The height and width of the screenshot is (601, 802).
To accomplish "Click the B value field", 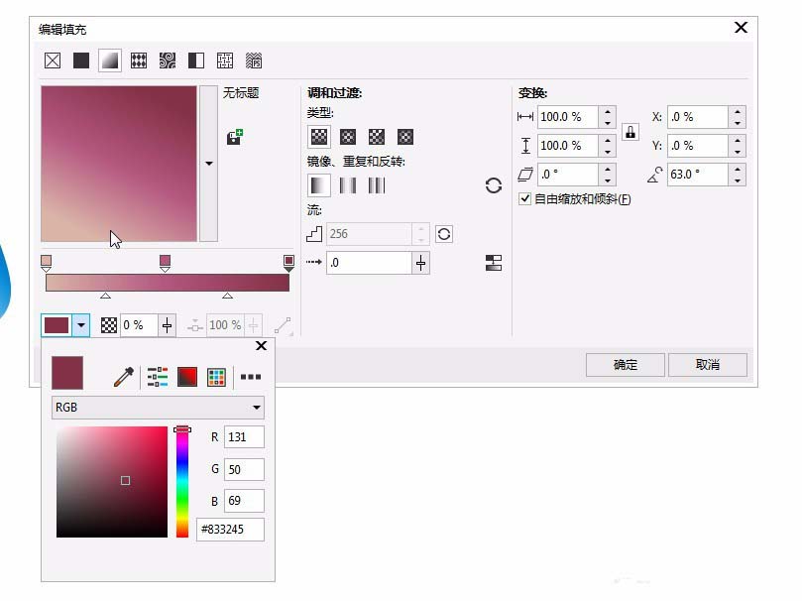I will coord(244,501).
